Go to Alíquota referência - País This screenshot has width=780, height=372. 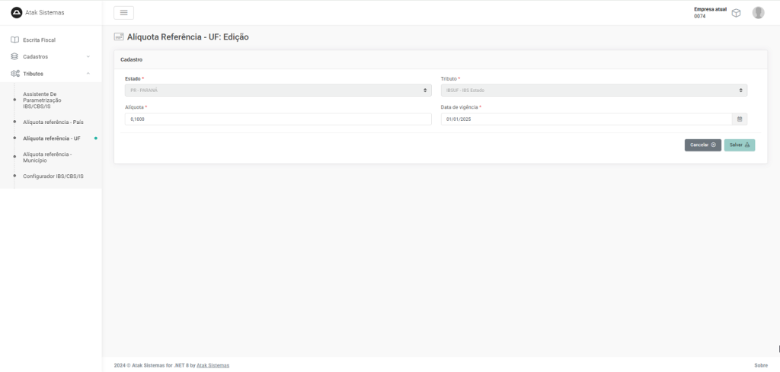click(53, 122)
